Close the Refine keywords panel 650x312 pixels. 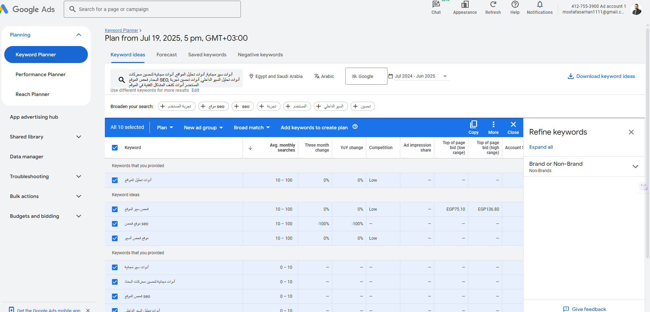[631, 132]
